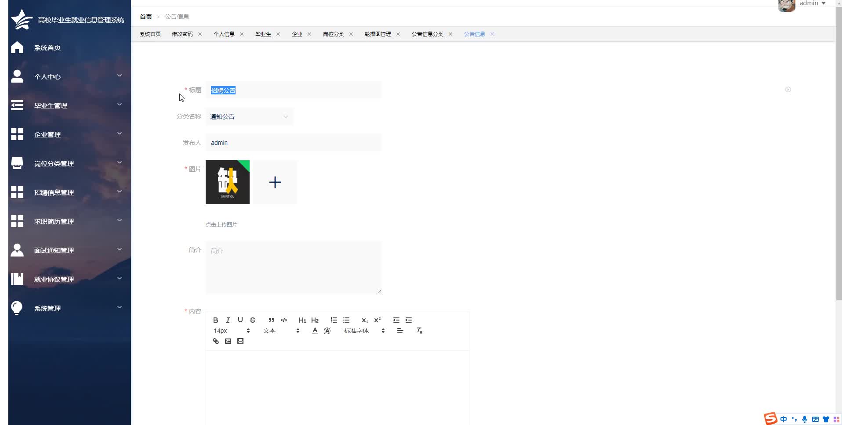The width and height of the screenshot is (842, 425).
Task: Switch to the 毕业生 tab
Action: [263, 34]
